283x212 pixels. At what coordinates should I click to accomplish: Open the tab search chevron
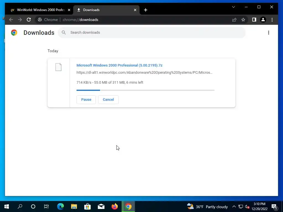point(233,7)
